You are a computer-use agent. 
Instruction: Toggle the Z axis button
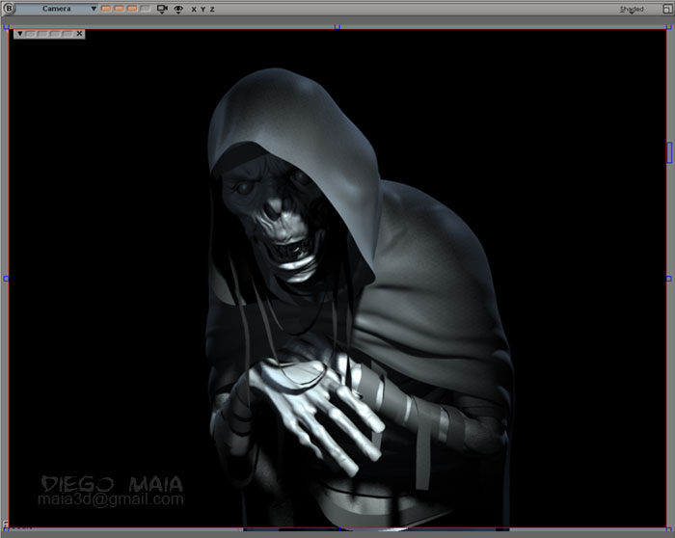coord(212,9)
